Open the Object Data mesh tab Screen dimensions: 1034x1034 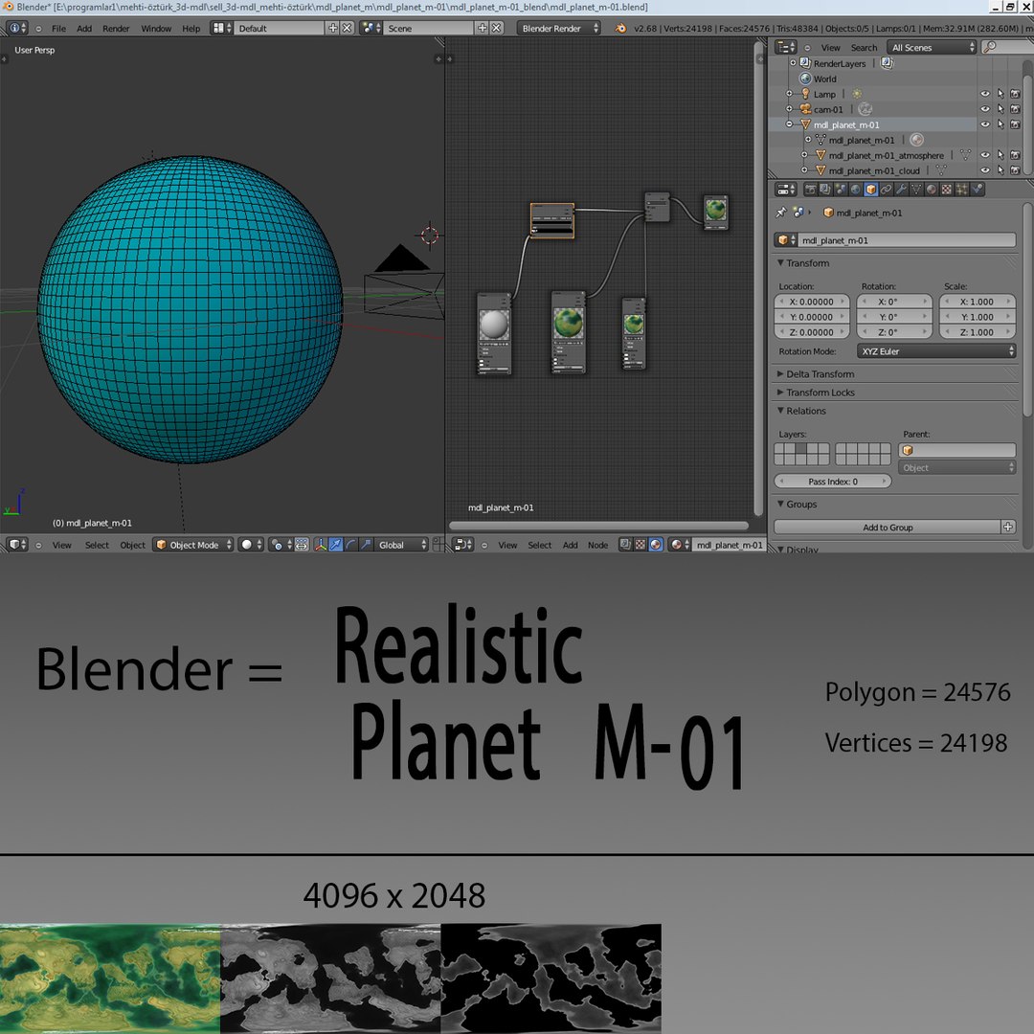916,190
